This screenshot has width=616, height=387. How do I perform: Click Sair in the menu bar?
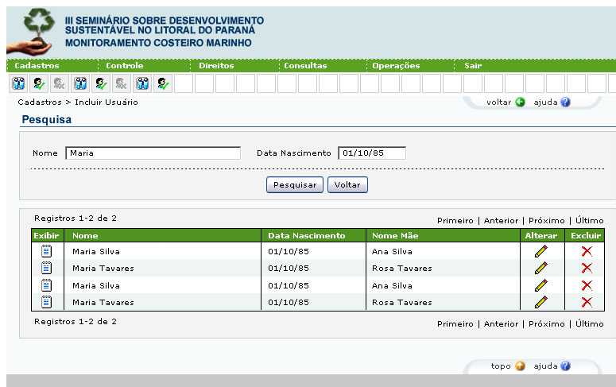[473, 66]
